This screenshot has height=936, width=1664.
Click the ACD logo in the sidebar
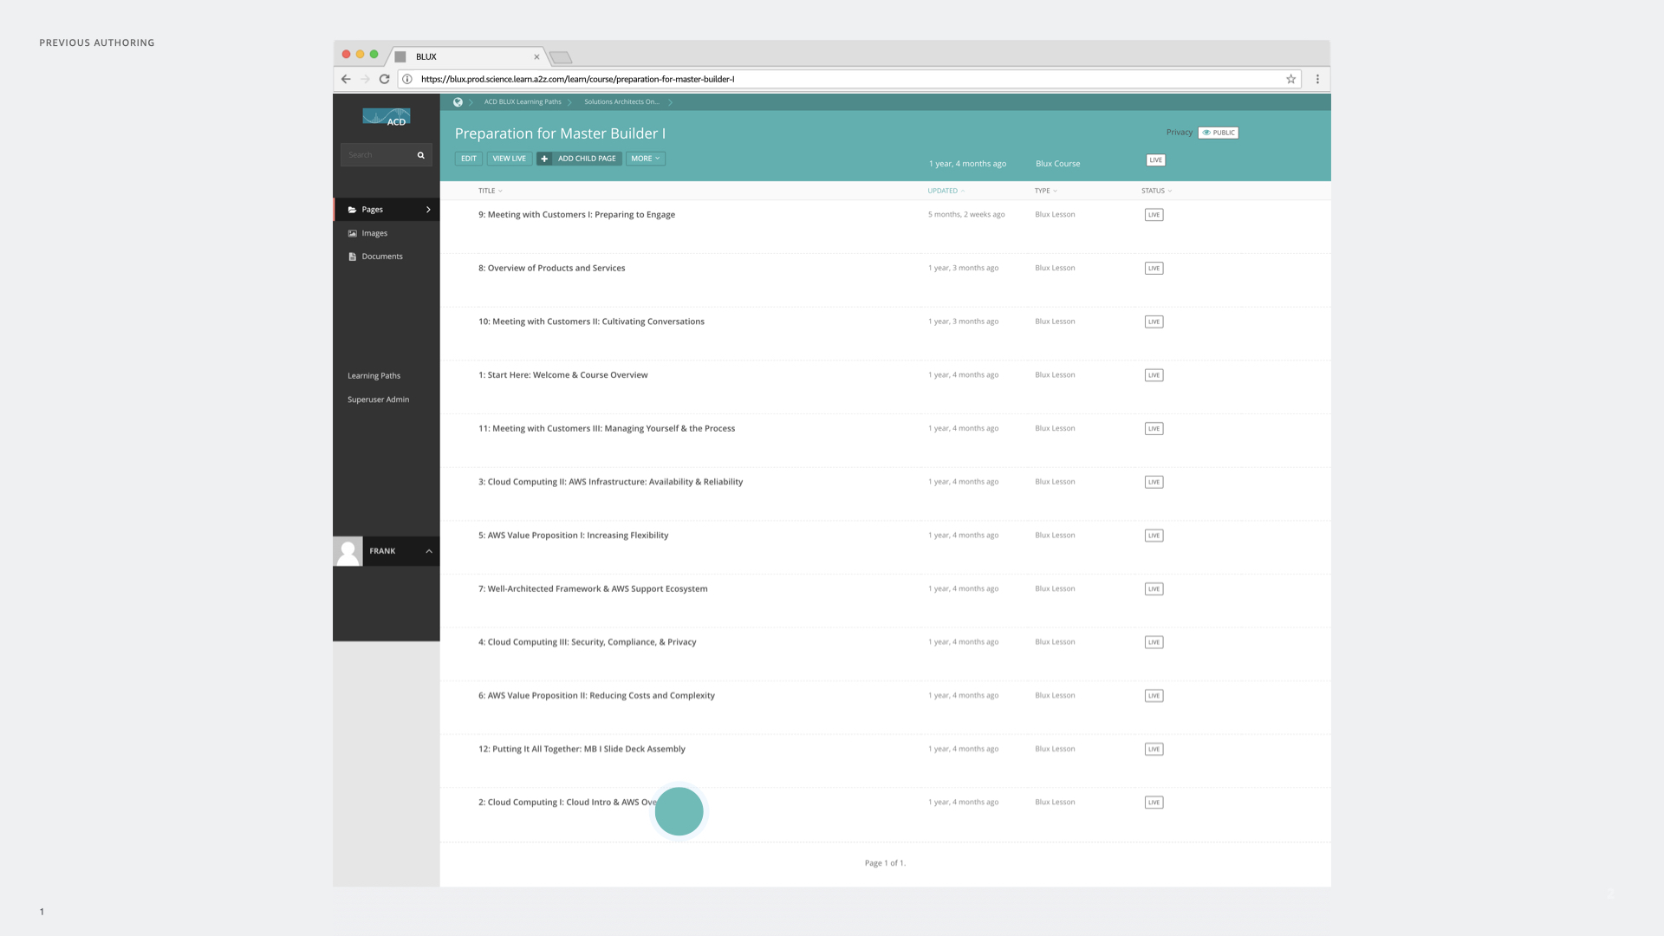pos(387,117)
